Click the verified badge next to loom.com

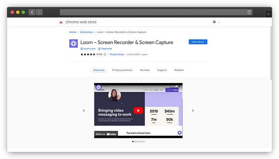(x=82, y=48)
